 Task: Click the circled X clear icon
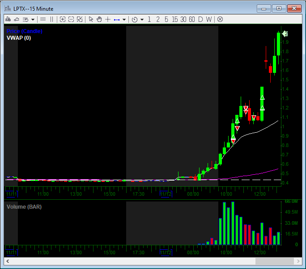pyautogui.click(x=220, y=19)
